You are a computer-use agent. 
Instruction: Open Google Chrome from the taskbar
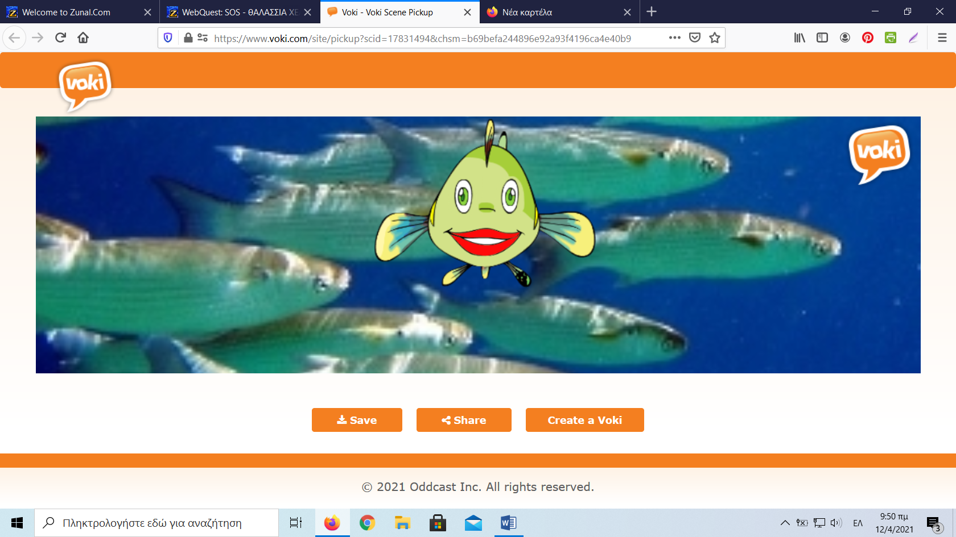coord(367,523)
